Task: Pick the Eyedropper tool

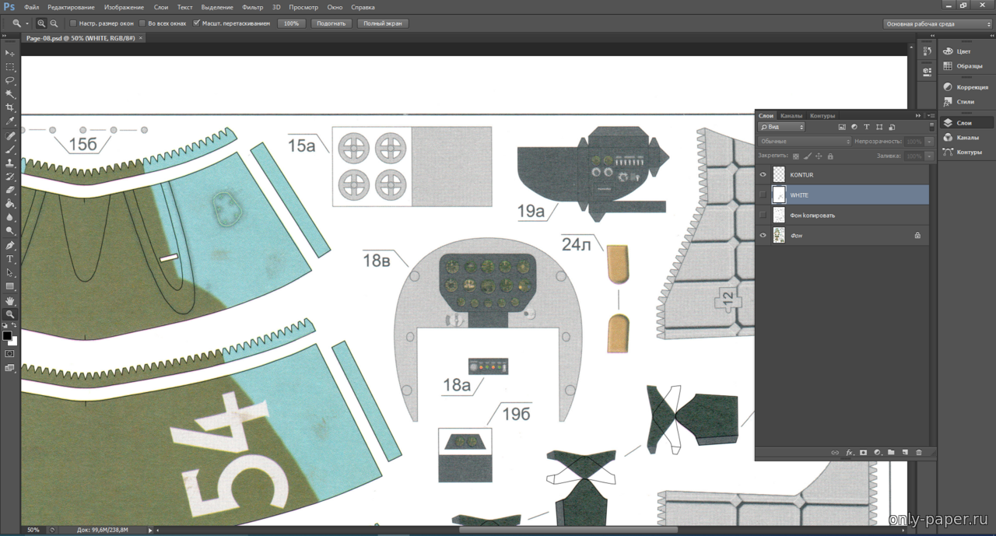Action: pos(10,121)
